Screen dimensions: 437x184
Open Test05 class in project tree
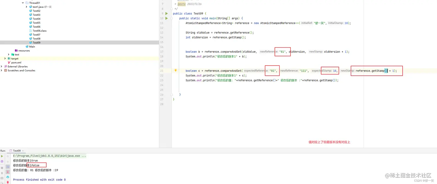(36, 23)
